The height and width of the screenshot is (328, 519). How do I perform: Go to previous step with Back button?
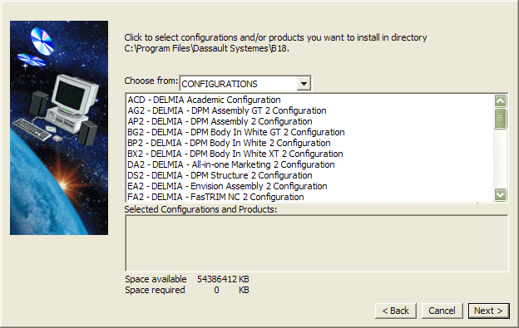pyautogui.click(x=396, y=311)
